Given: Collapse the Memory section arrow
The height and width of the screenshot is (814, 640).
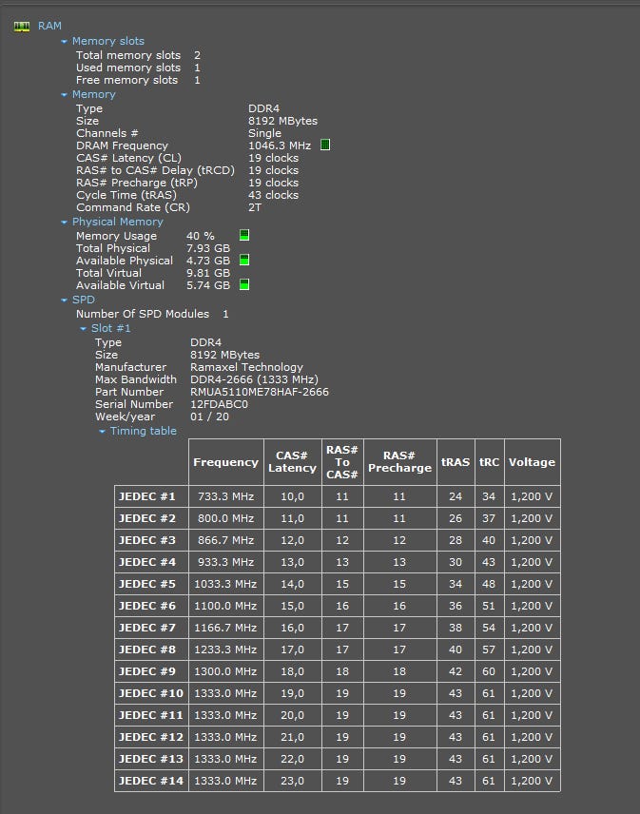Looking at the screenshot, I should point(65,95).
